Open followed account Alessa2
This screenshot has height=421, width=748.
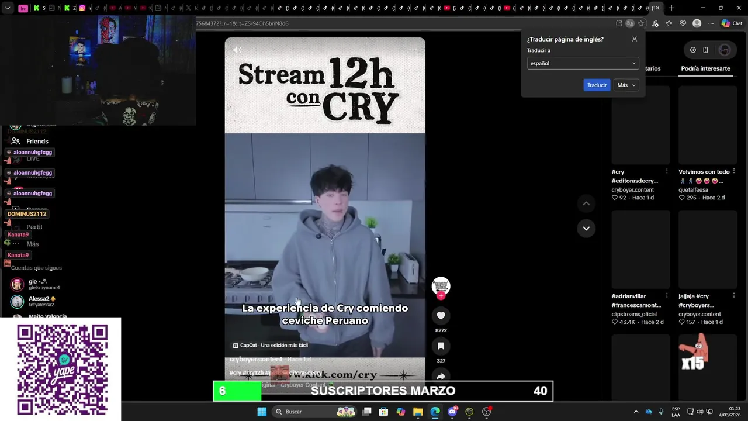click(x=34, y=301)
